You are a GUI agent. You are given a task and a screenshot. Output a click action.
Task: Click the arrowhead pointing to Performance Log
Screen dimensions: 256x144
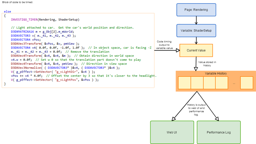217,119
